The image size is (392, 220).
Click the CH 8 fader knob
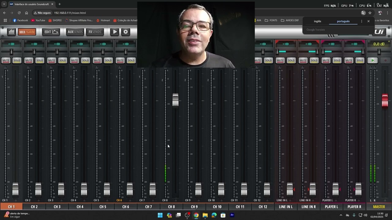click(175, 100)
